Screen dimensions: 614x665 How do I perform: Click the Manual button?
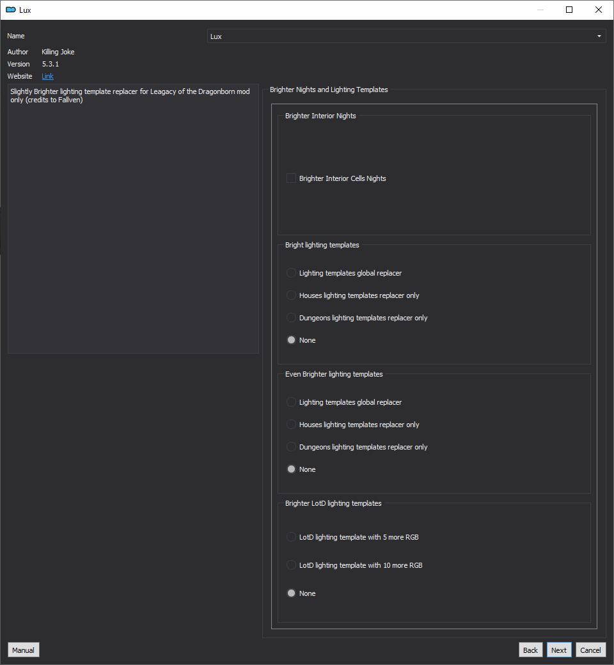tap(23, 650)
